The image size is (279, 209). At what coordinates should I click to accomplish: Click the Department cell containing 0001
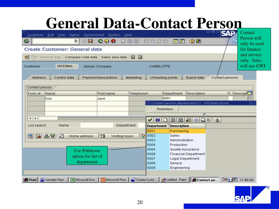pyautogui.click(x=174, y=98)
